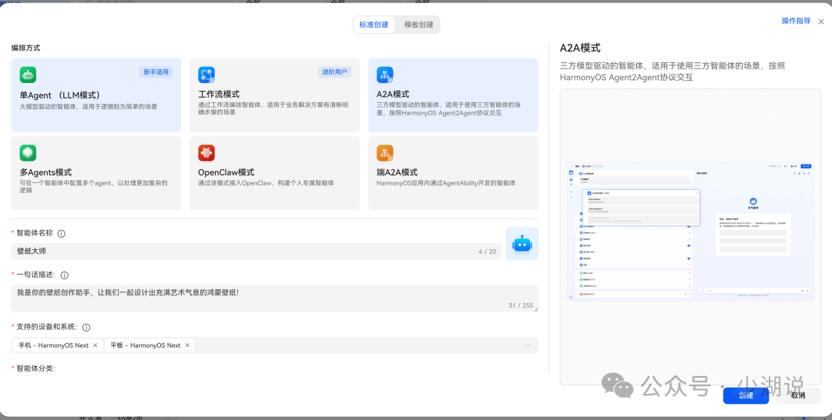Click the red OpenClaw模式 icon
Viewport: 832px width, 420px height.
[206, 153]
